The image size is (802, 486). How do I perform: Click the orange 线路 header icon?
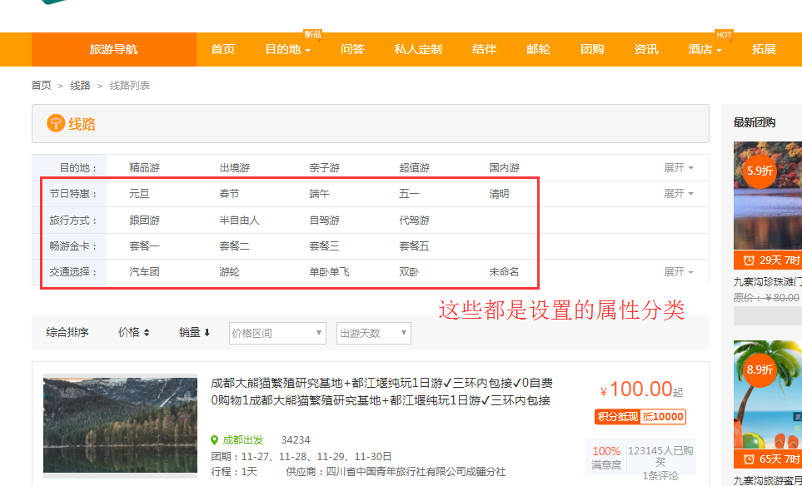tap(56, 124)
